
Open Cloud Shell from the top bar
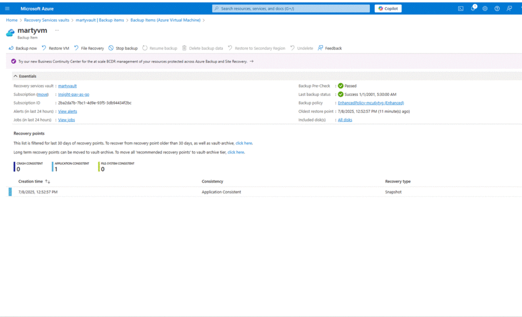pos(461,9)
